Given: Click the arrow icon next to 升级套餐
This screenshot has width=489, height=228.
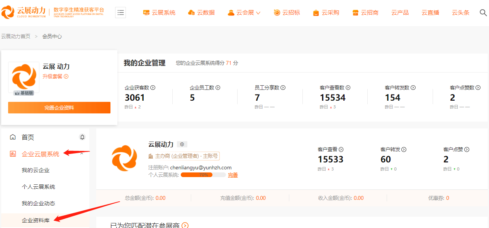Looking at the screenshot, I should coord(66,76).
